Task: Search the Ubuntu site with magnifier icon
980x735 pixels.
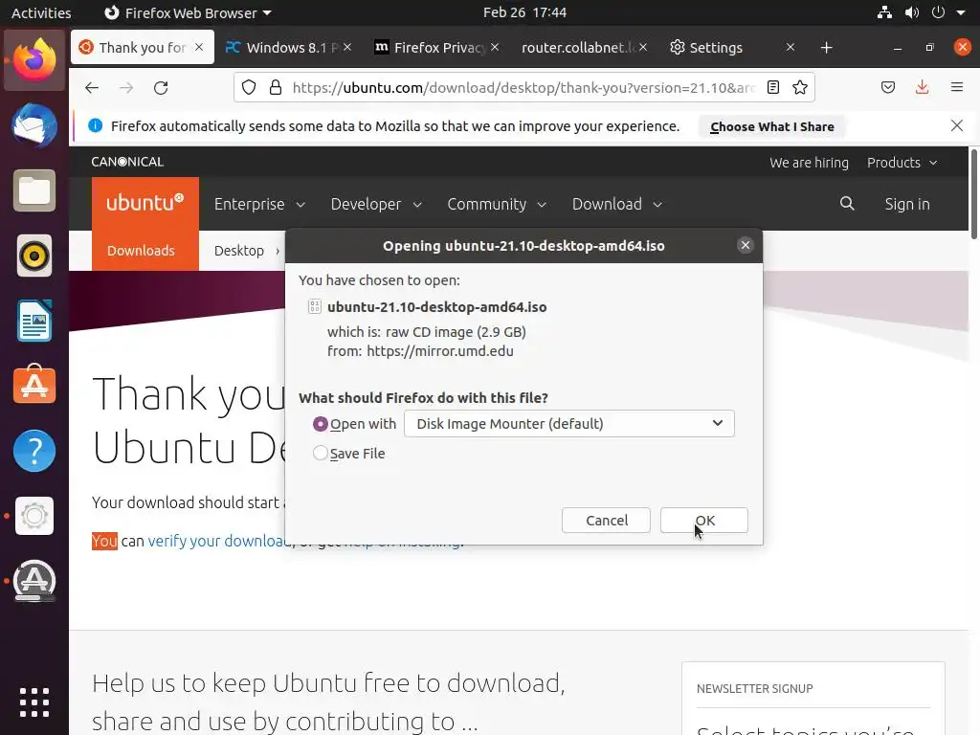Action: pyautogui.click(x=847, y=203)
